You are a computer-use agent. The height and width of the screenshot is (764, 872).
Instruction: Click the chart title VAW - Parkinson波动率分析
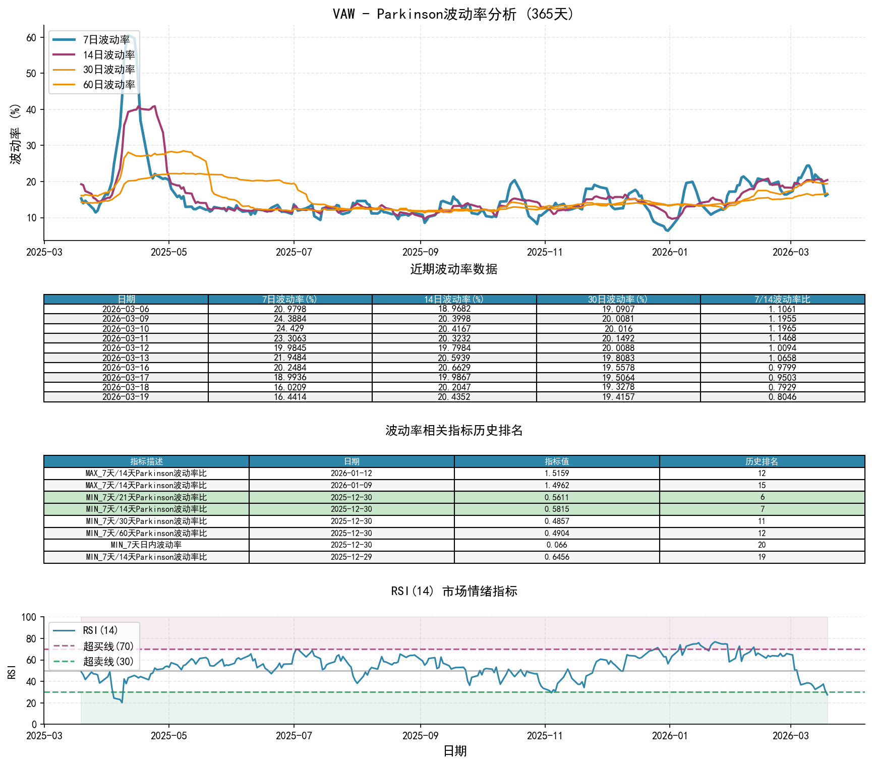(x=453, y=14)
